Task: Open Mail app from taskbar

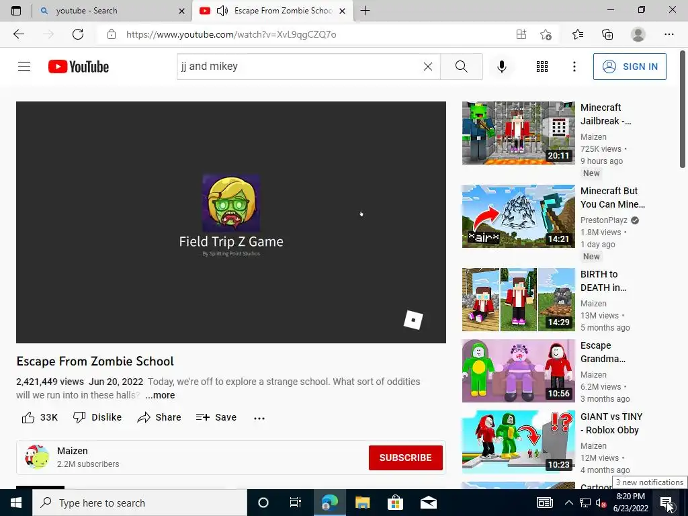Action: pyautogui.click(x=428, y=503)
